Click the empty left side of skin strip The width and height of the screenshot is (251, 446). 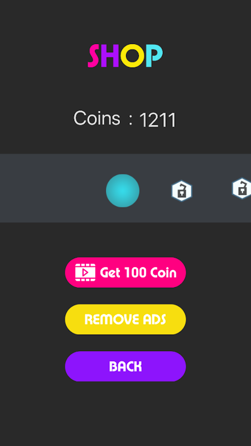(x=51, y=188)
